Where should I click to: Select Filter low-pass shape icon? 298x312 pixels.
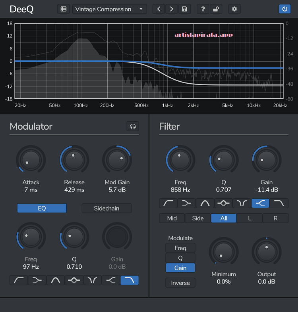[279, 203]
